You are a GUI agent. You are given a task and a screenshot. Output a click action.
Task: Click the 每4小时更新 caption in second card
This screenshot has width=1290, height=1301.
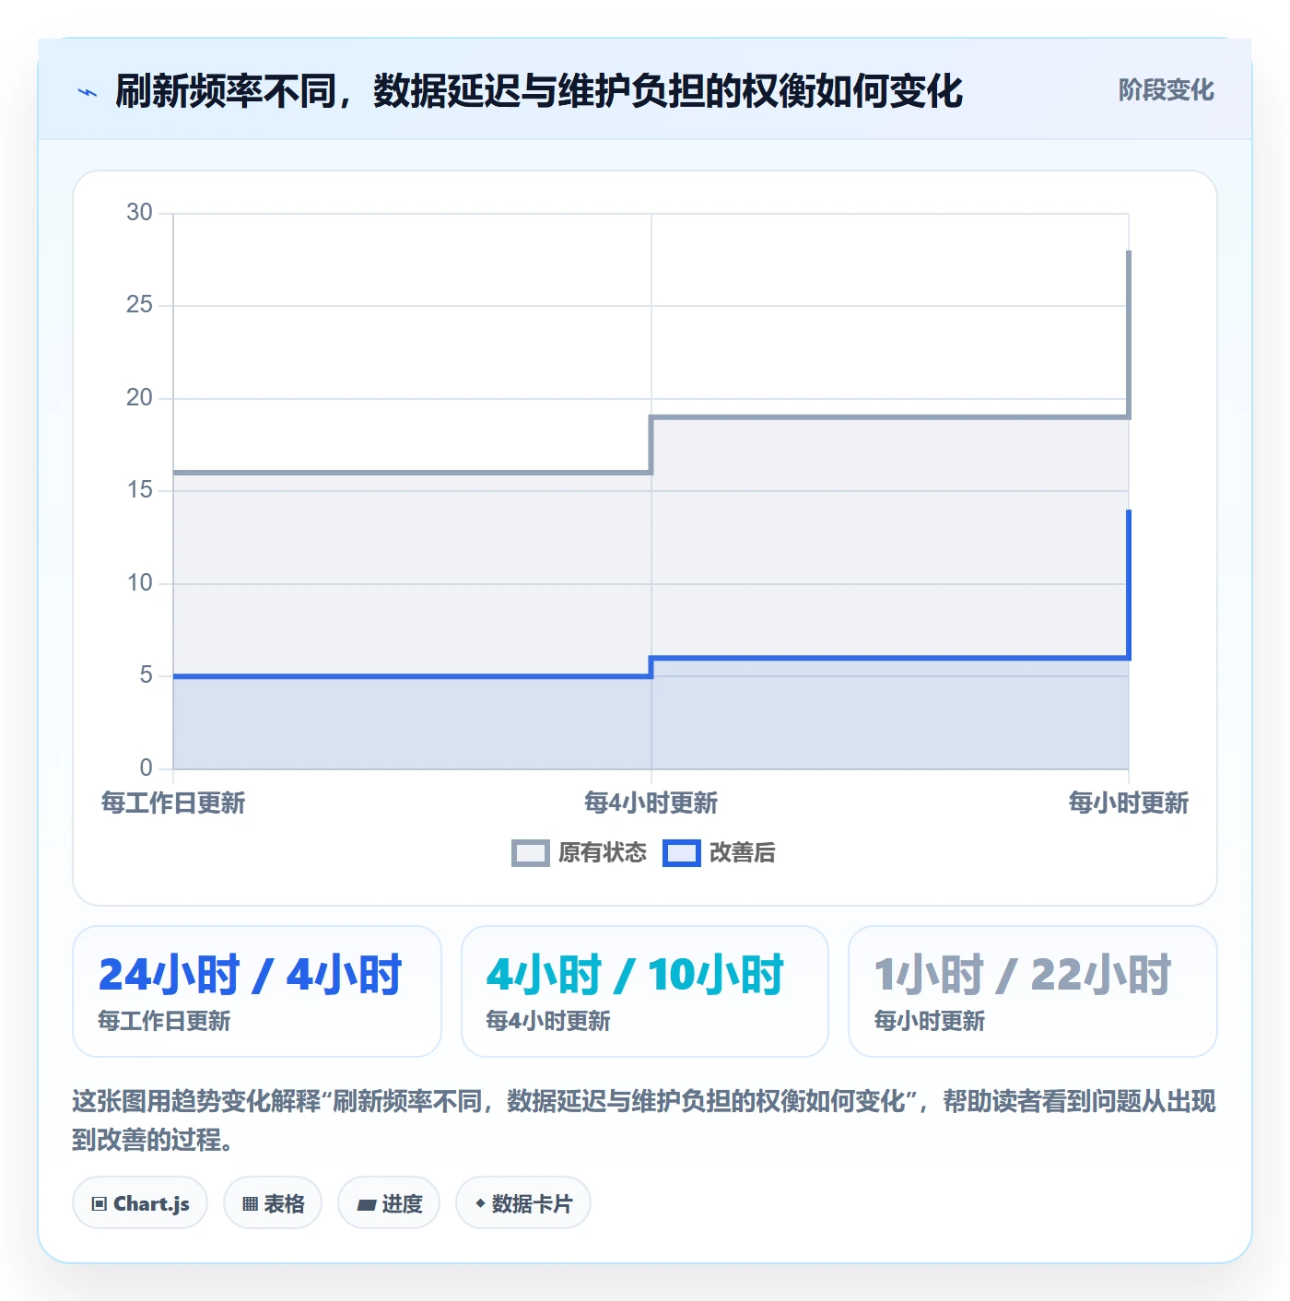coord(548,1021)
